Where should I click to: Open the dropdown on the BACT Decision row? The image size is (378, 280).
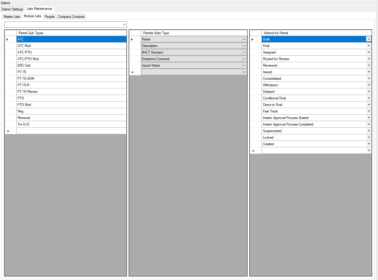click(x=244, y=52)
